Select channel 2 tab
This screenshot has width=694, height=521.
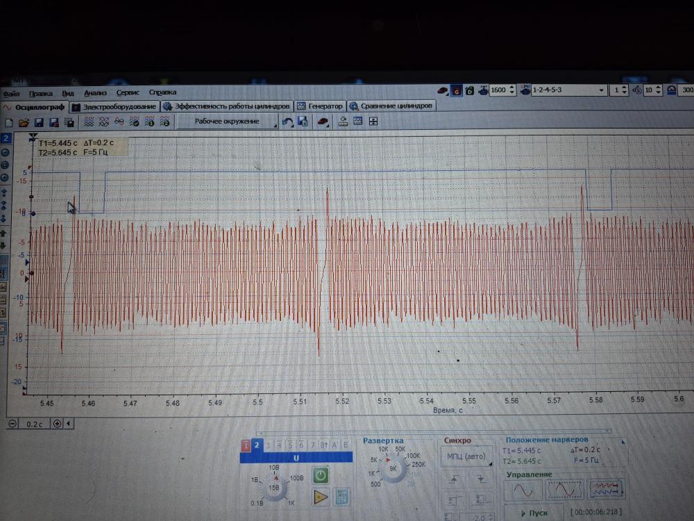(257, 445)
